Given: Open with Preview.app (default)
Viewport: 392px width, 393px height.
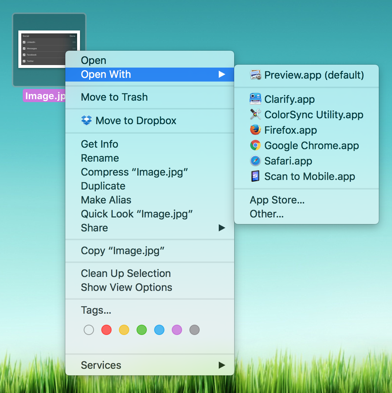Looking at the screenshot, I should (x=306, y=75).
